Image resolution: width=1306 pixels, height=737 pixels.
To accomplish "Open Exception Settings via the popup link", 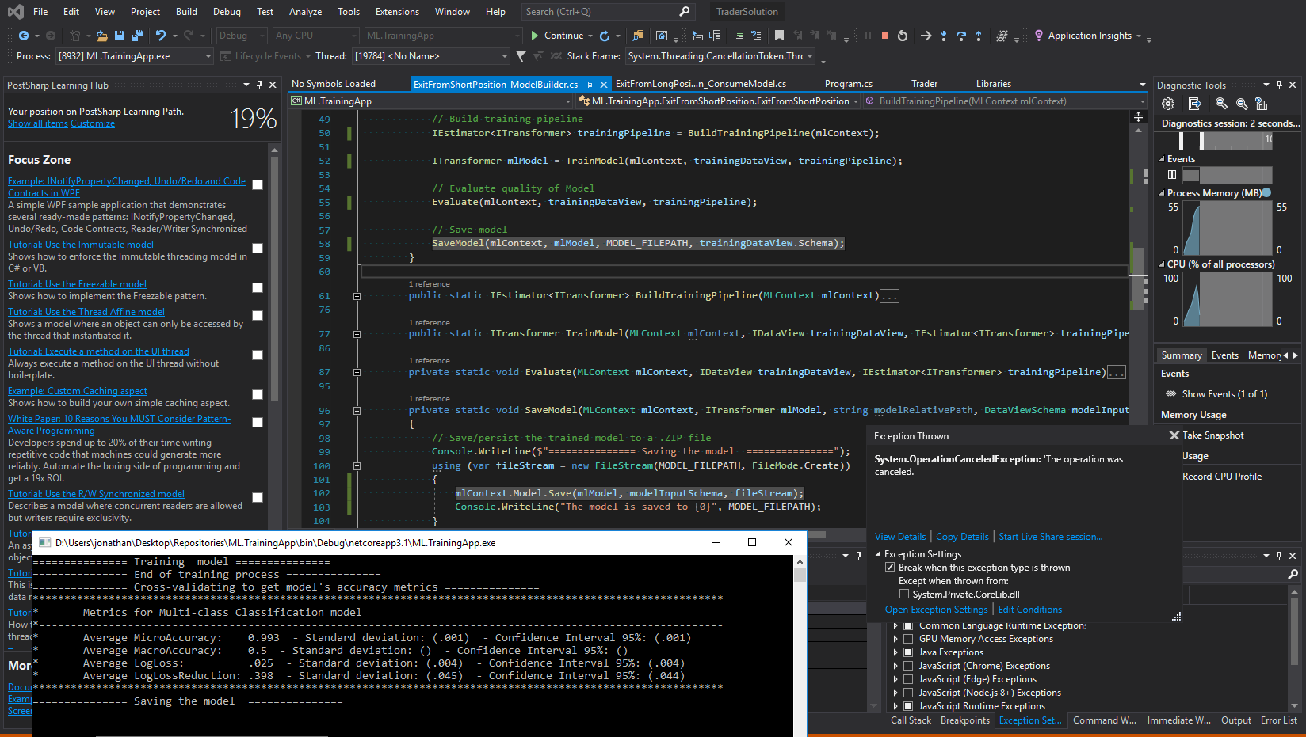I will pyautogui.click(x=936, y=609).
